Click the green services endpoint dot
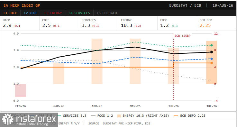This screenshot has height=127, width=237. click(x=212, y=45)
